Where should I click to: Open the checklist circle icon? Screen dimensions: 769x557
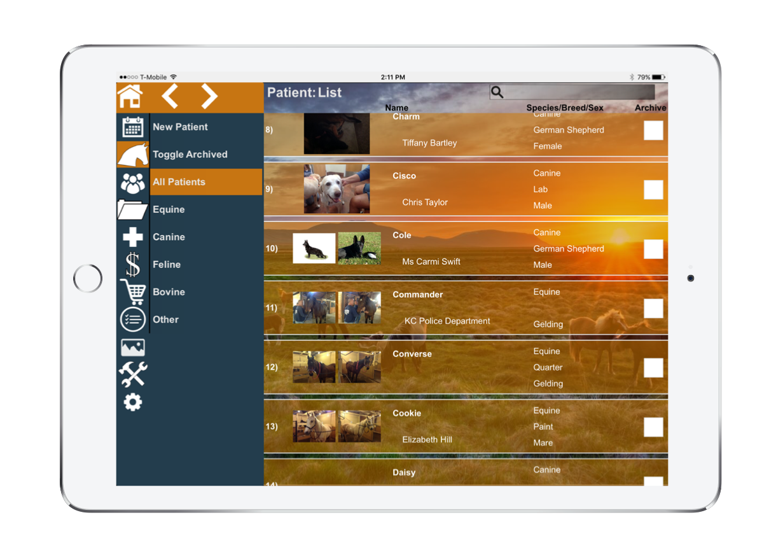(x=133, y=320)
